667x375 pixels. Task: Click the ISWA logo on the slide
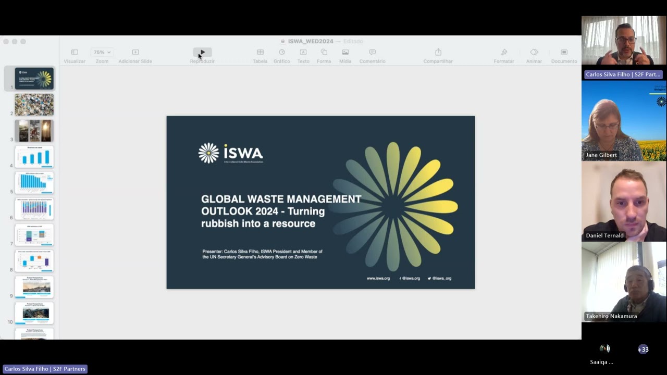[x=230, y=153]
